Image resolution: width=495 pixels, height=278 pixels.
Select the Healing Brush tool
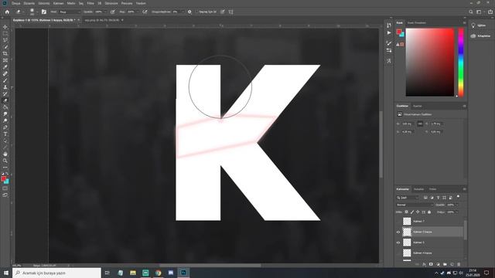5,74
